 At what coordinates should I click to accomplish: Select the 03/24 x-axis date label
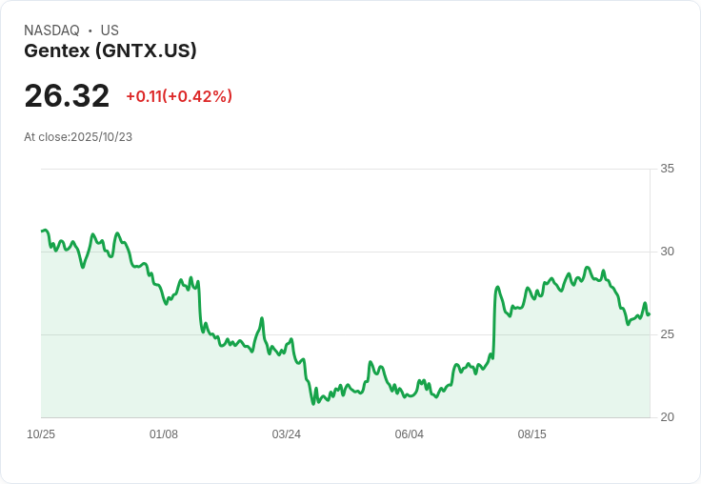click(x=287, y=434)
